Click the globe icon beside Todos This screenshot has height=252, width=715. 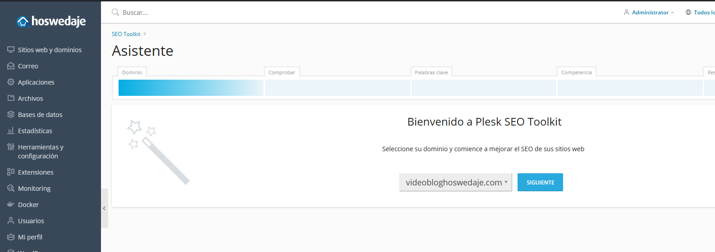pyautogui.click(x=688, y=12)
